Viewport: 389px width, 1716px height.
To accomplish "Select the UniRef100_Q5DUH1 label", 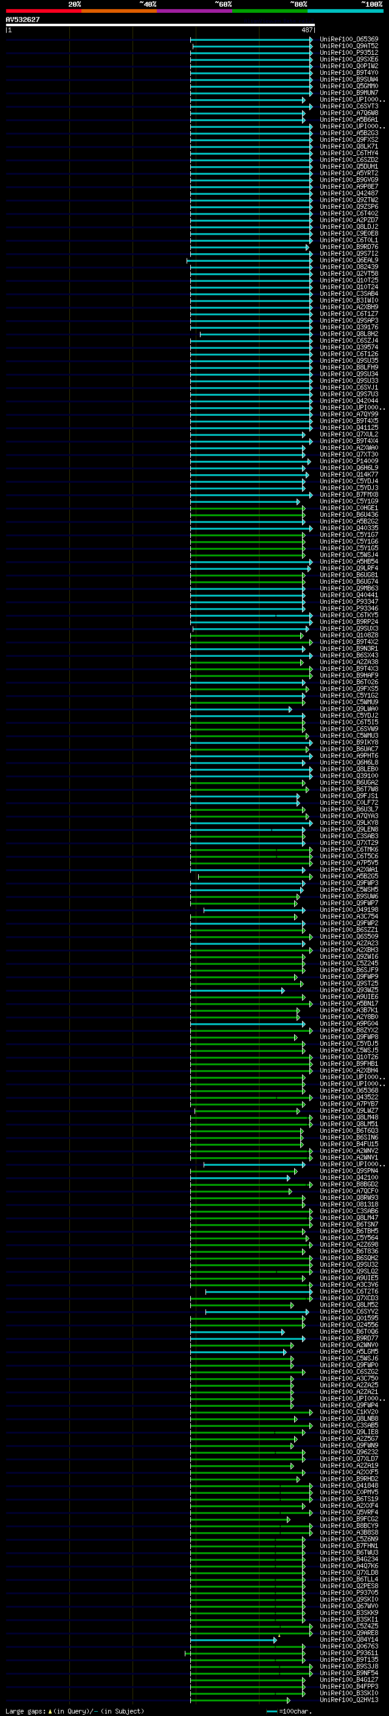I will [349, 167].
